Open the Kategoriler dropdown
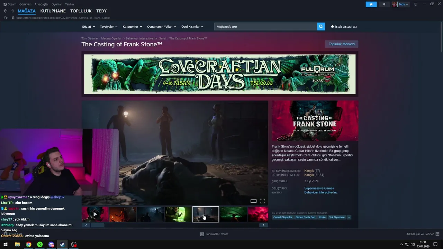The image size is (443, 249). (132, 27)
